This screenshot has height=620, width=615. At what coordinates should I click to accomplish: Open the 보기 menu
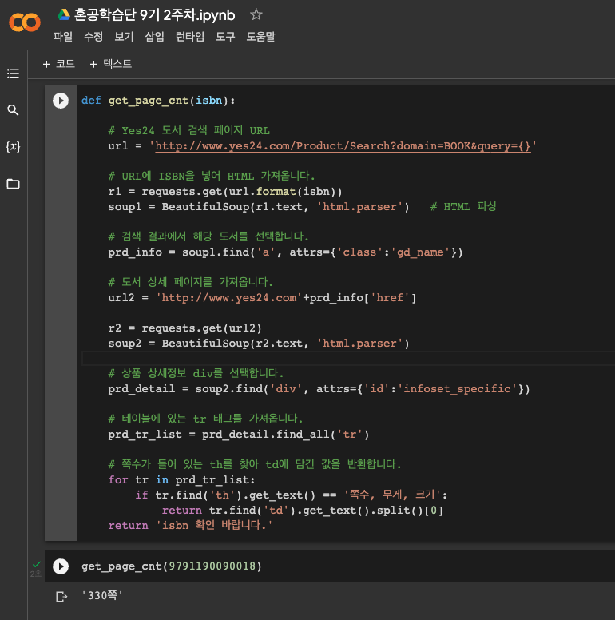(124, 37)
